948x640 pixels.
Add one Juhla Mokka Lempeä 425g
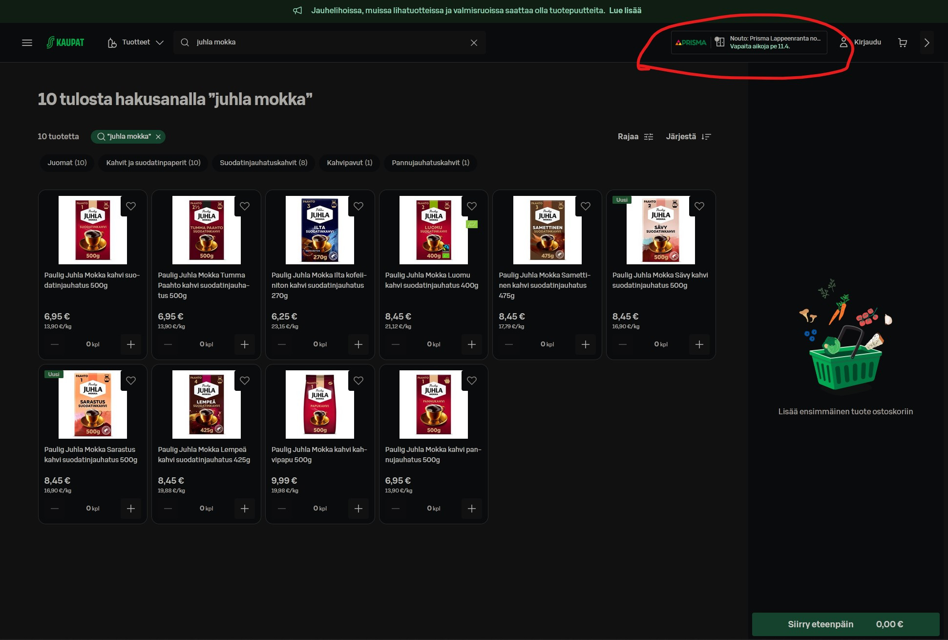pyautogui.click(x=245, y=509)
